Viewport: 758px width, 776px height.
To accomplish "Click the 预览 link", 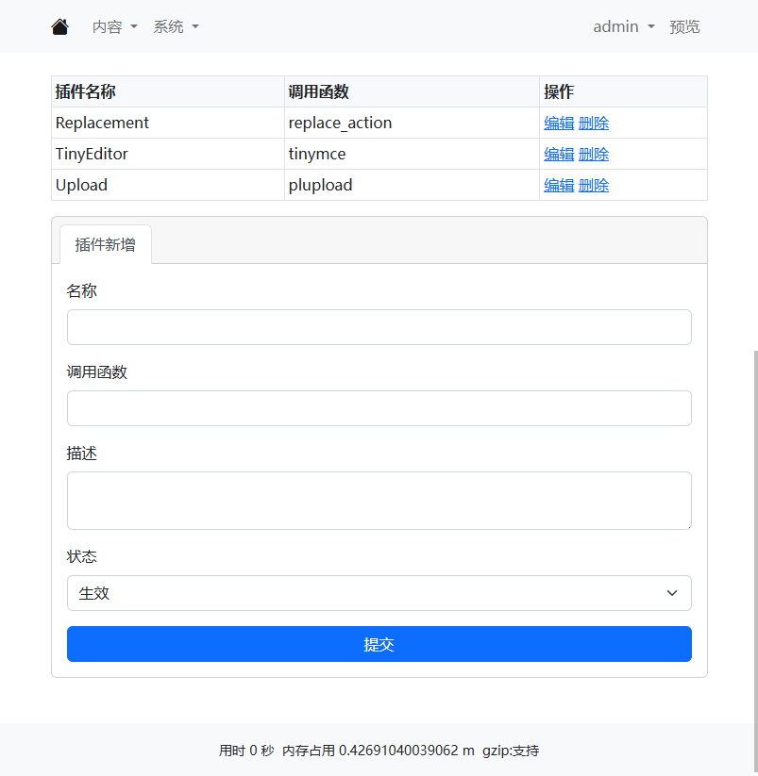I will click(684, 26).
